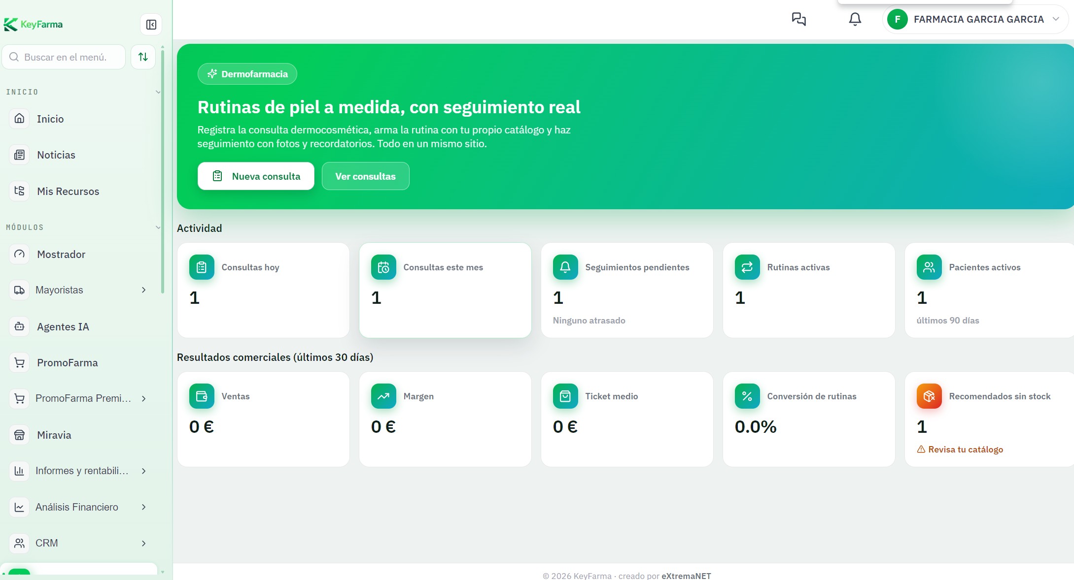The height and width of the screenshot is (580, 1074).
Task: Expand the CRM submenu arrow
Action: click(x=143, y=543)
